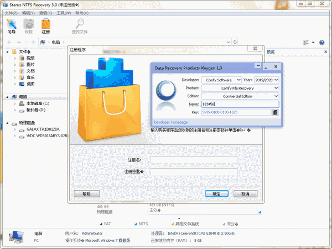The image size is (332, 249).
Task: Click the 恢复 recover toolbar icon
Action: (x=29, y=26)
